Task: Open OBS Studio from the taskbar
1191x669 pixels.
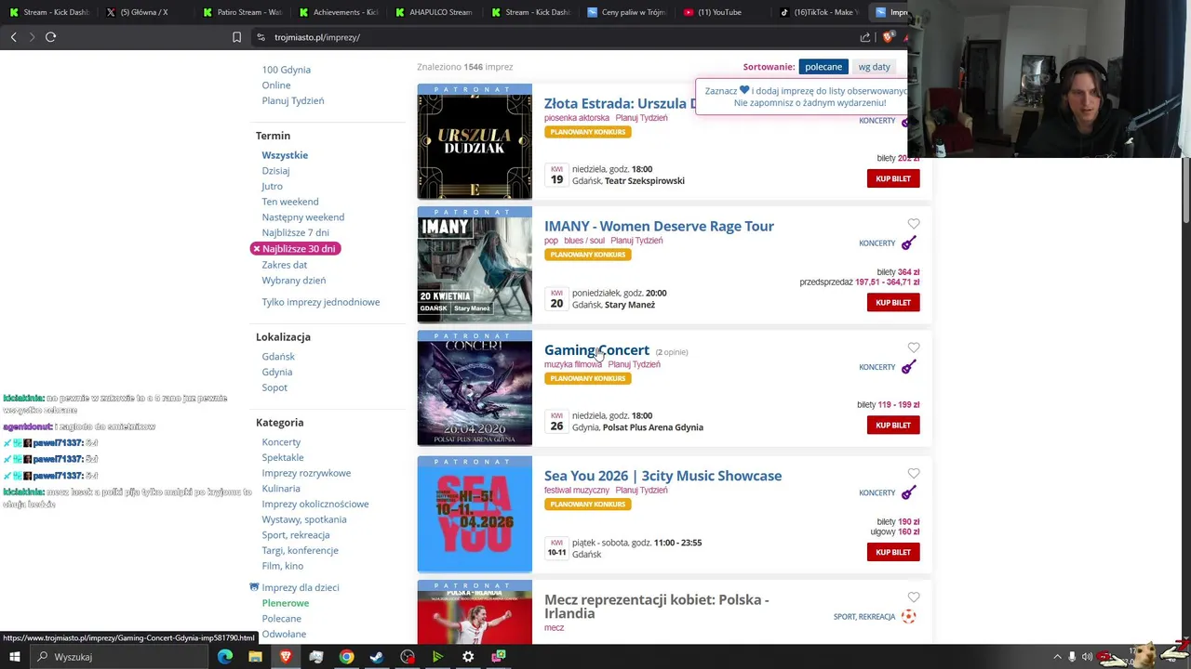Action: (408, 657)
